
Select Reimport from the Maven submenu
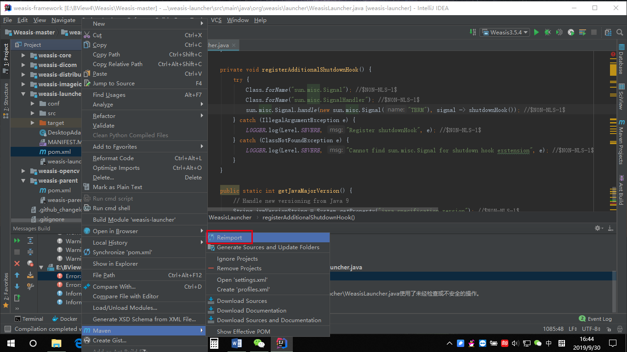tap(229, 237)
